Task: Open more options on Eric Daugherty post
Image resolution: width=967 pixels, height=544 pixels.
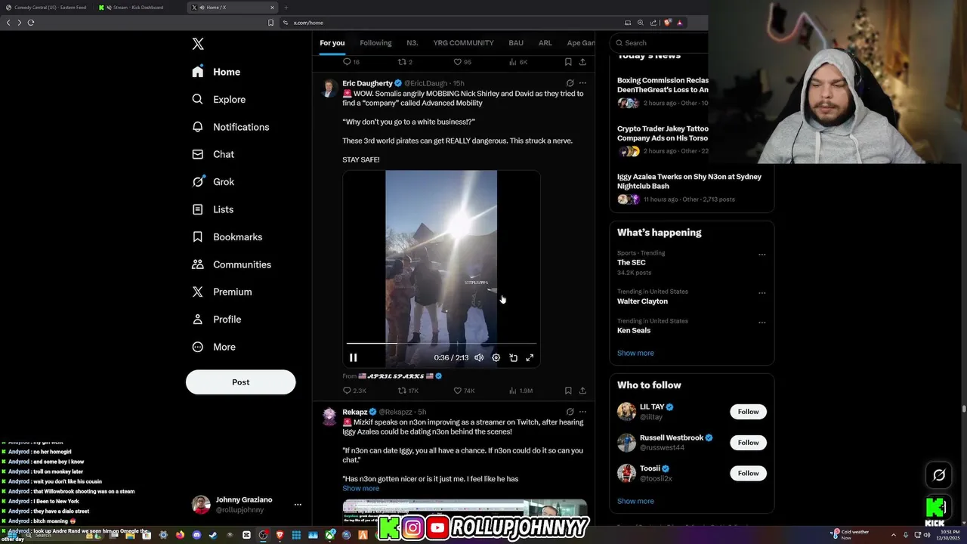Action: 582,83
